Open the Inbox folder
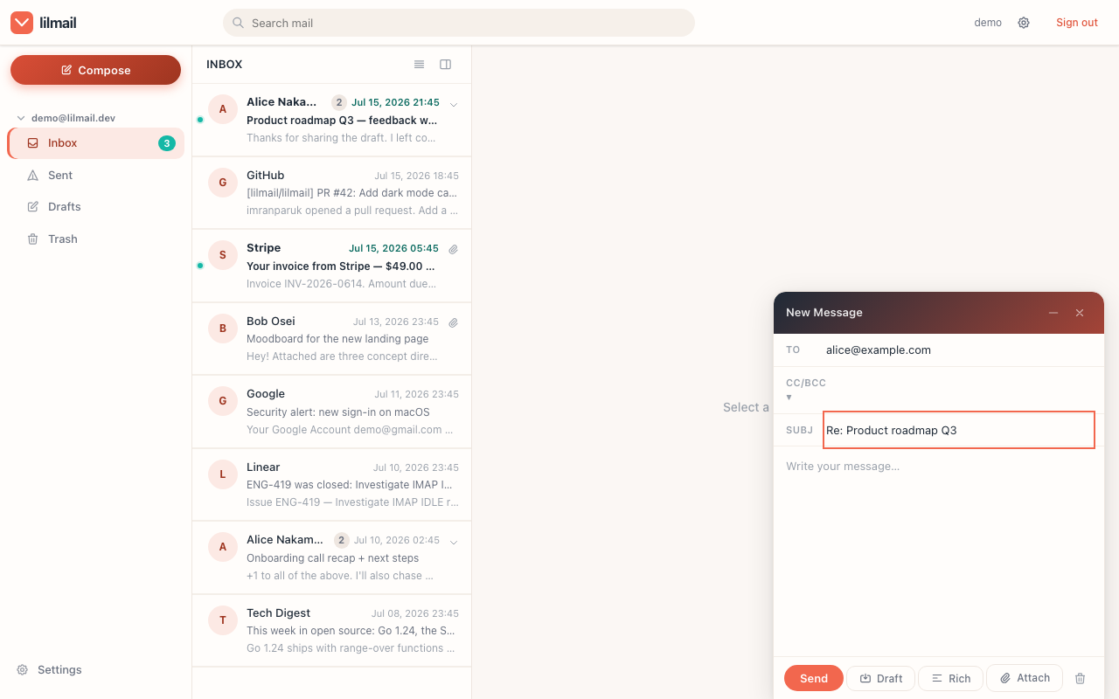 (x=96, y=143)
